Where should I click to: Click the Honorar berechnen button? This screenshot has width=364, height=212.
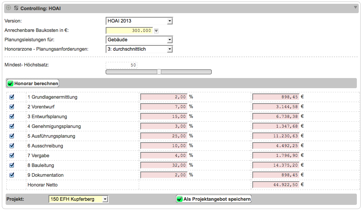33,83
